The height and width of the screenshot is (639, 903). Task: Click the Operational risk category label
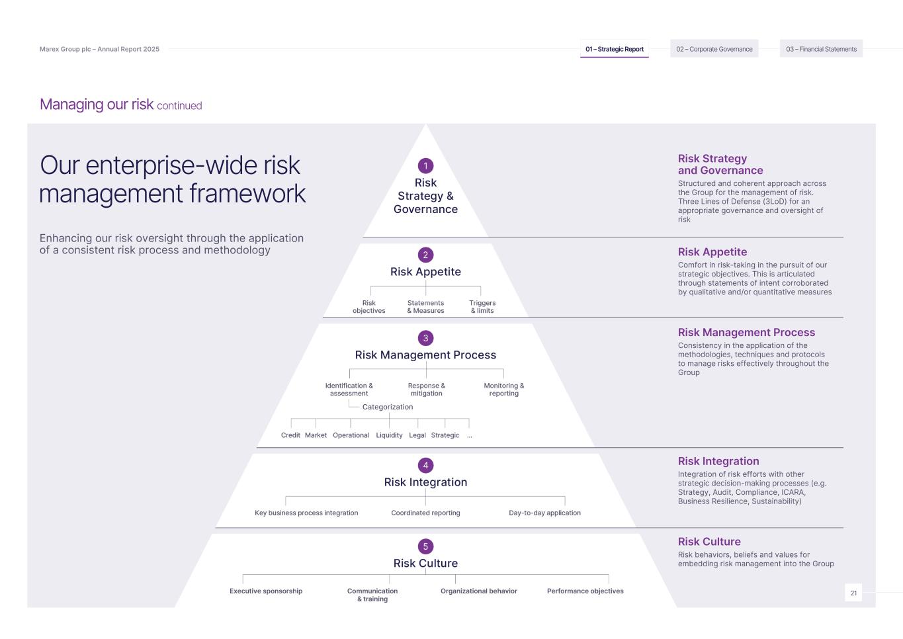[351, 435]
